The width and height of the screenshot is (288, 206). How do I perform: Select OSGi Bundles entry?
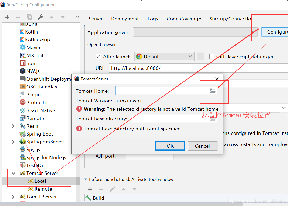tap(38, 87)
